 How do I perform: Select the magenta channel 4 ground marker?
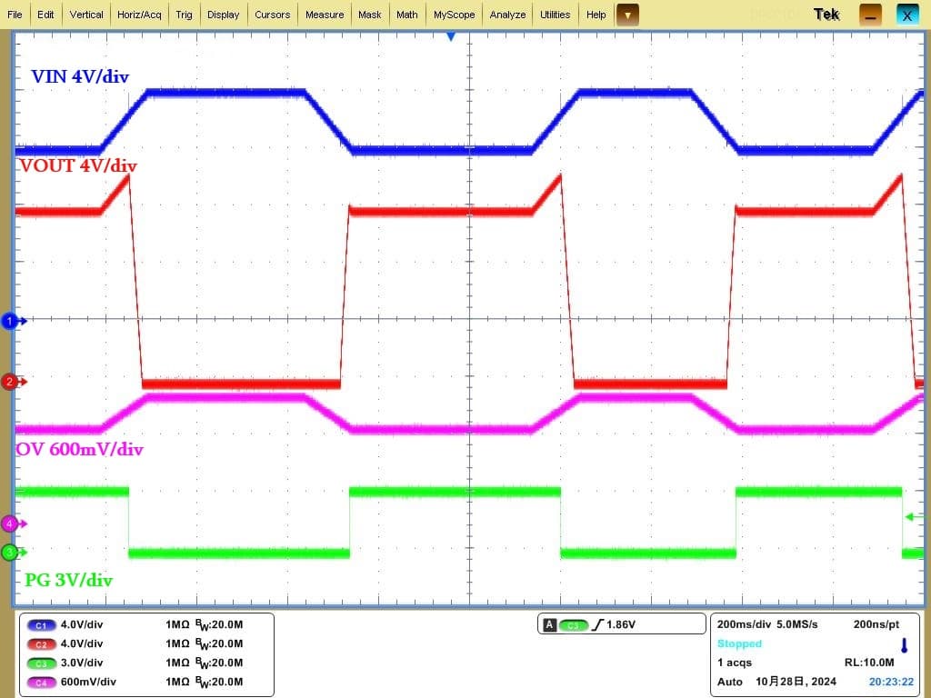pyautogui.click(x=11, y=523)
